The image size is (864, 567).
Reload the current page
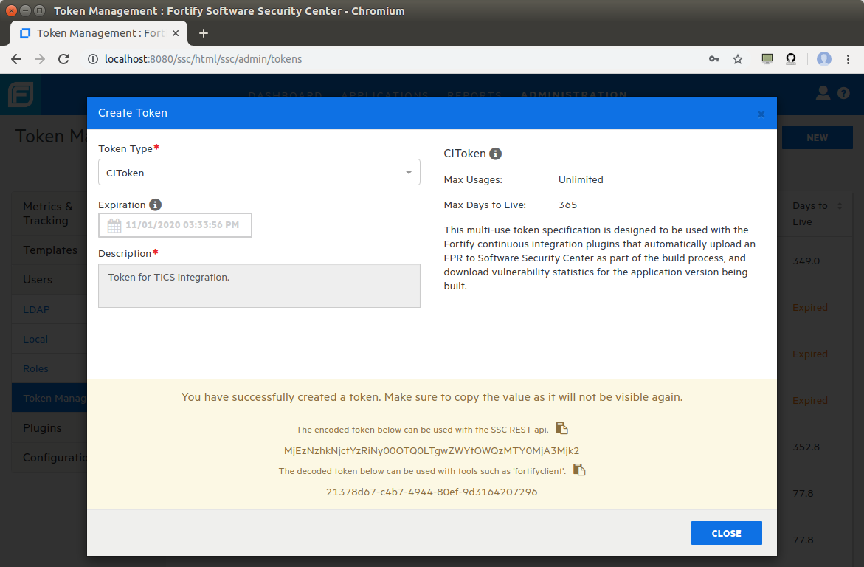click(63, 59)
